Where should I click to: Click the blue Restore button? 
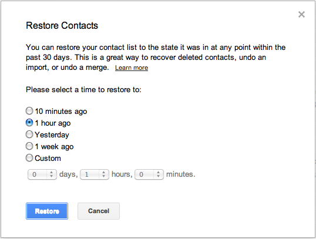click(47, 211)
